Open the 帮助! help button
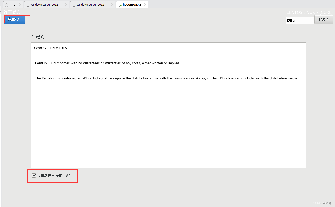The image size is (335, 207). (x=324, y=20)
